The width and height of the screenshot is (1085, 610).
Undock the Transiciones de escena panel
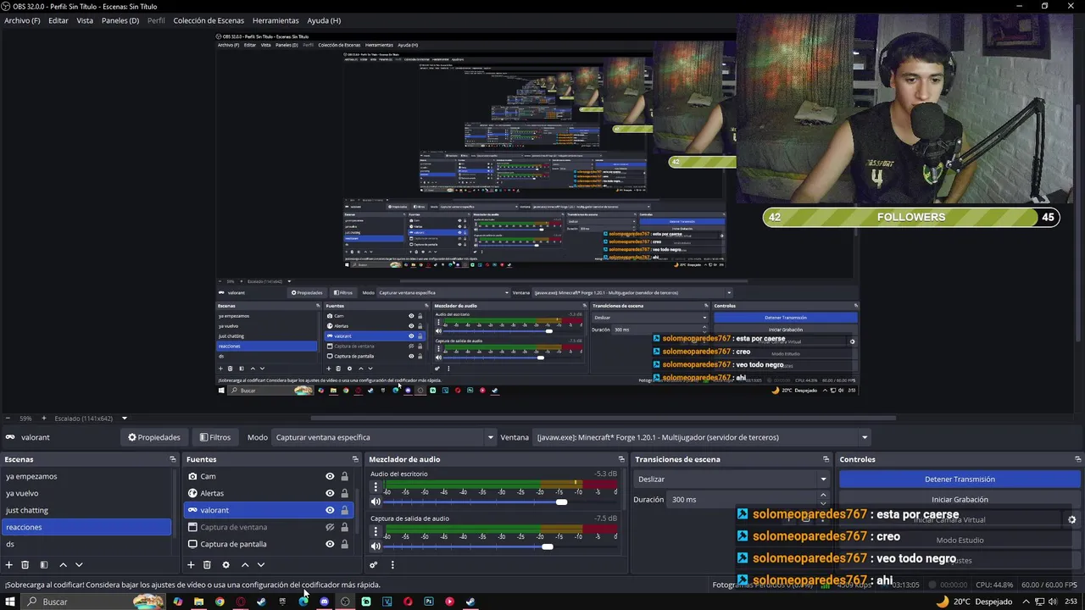826,459
